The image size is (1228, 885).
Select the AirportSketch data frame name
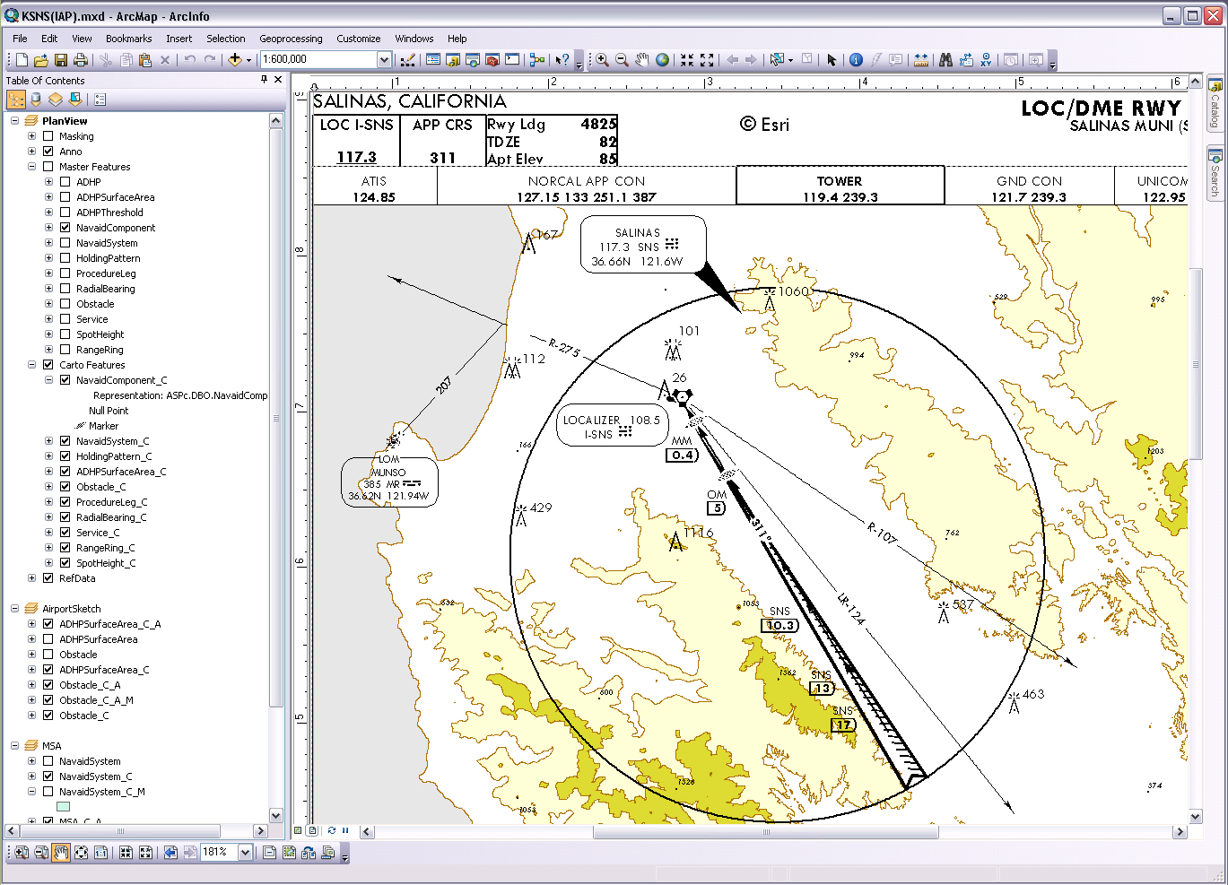[x=72, y=609]
